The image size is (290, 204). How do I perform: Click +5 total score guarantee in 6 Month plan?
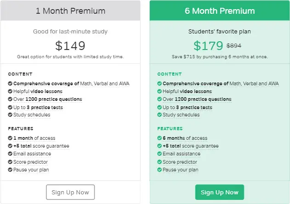click(x=191, y=146)
